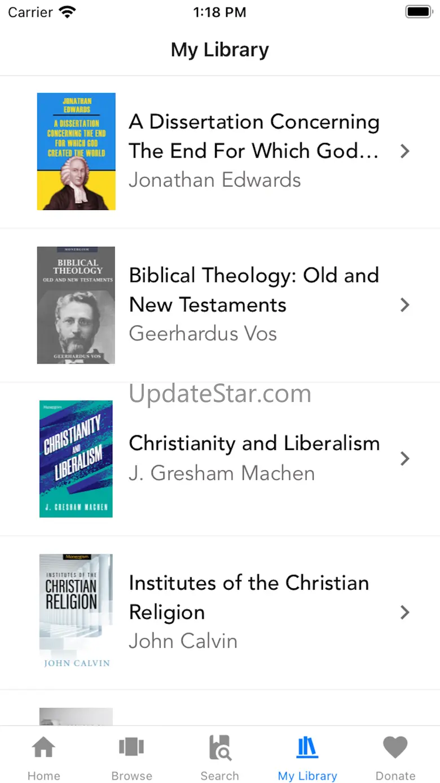Open the Institutes of the Christian Religion cover
The image size is (440, 783).
(76, 612)
